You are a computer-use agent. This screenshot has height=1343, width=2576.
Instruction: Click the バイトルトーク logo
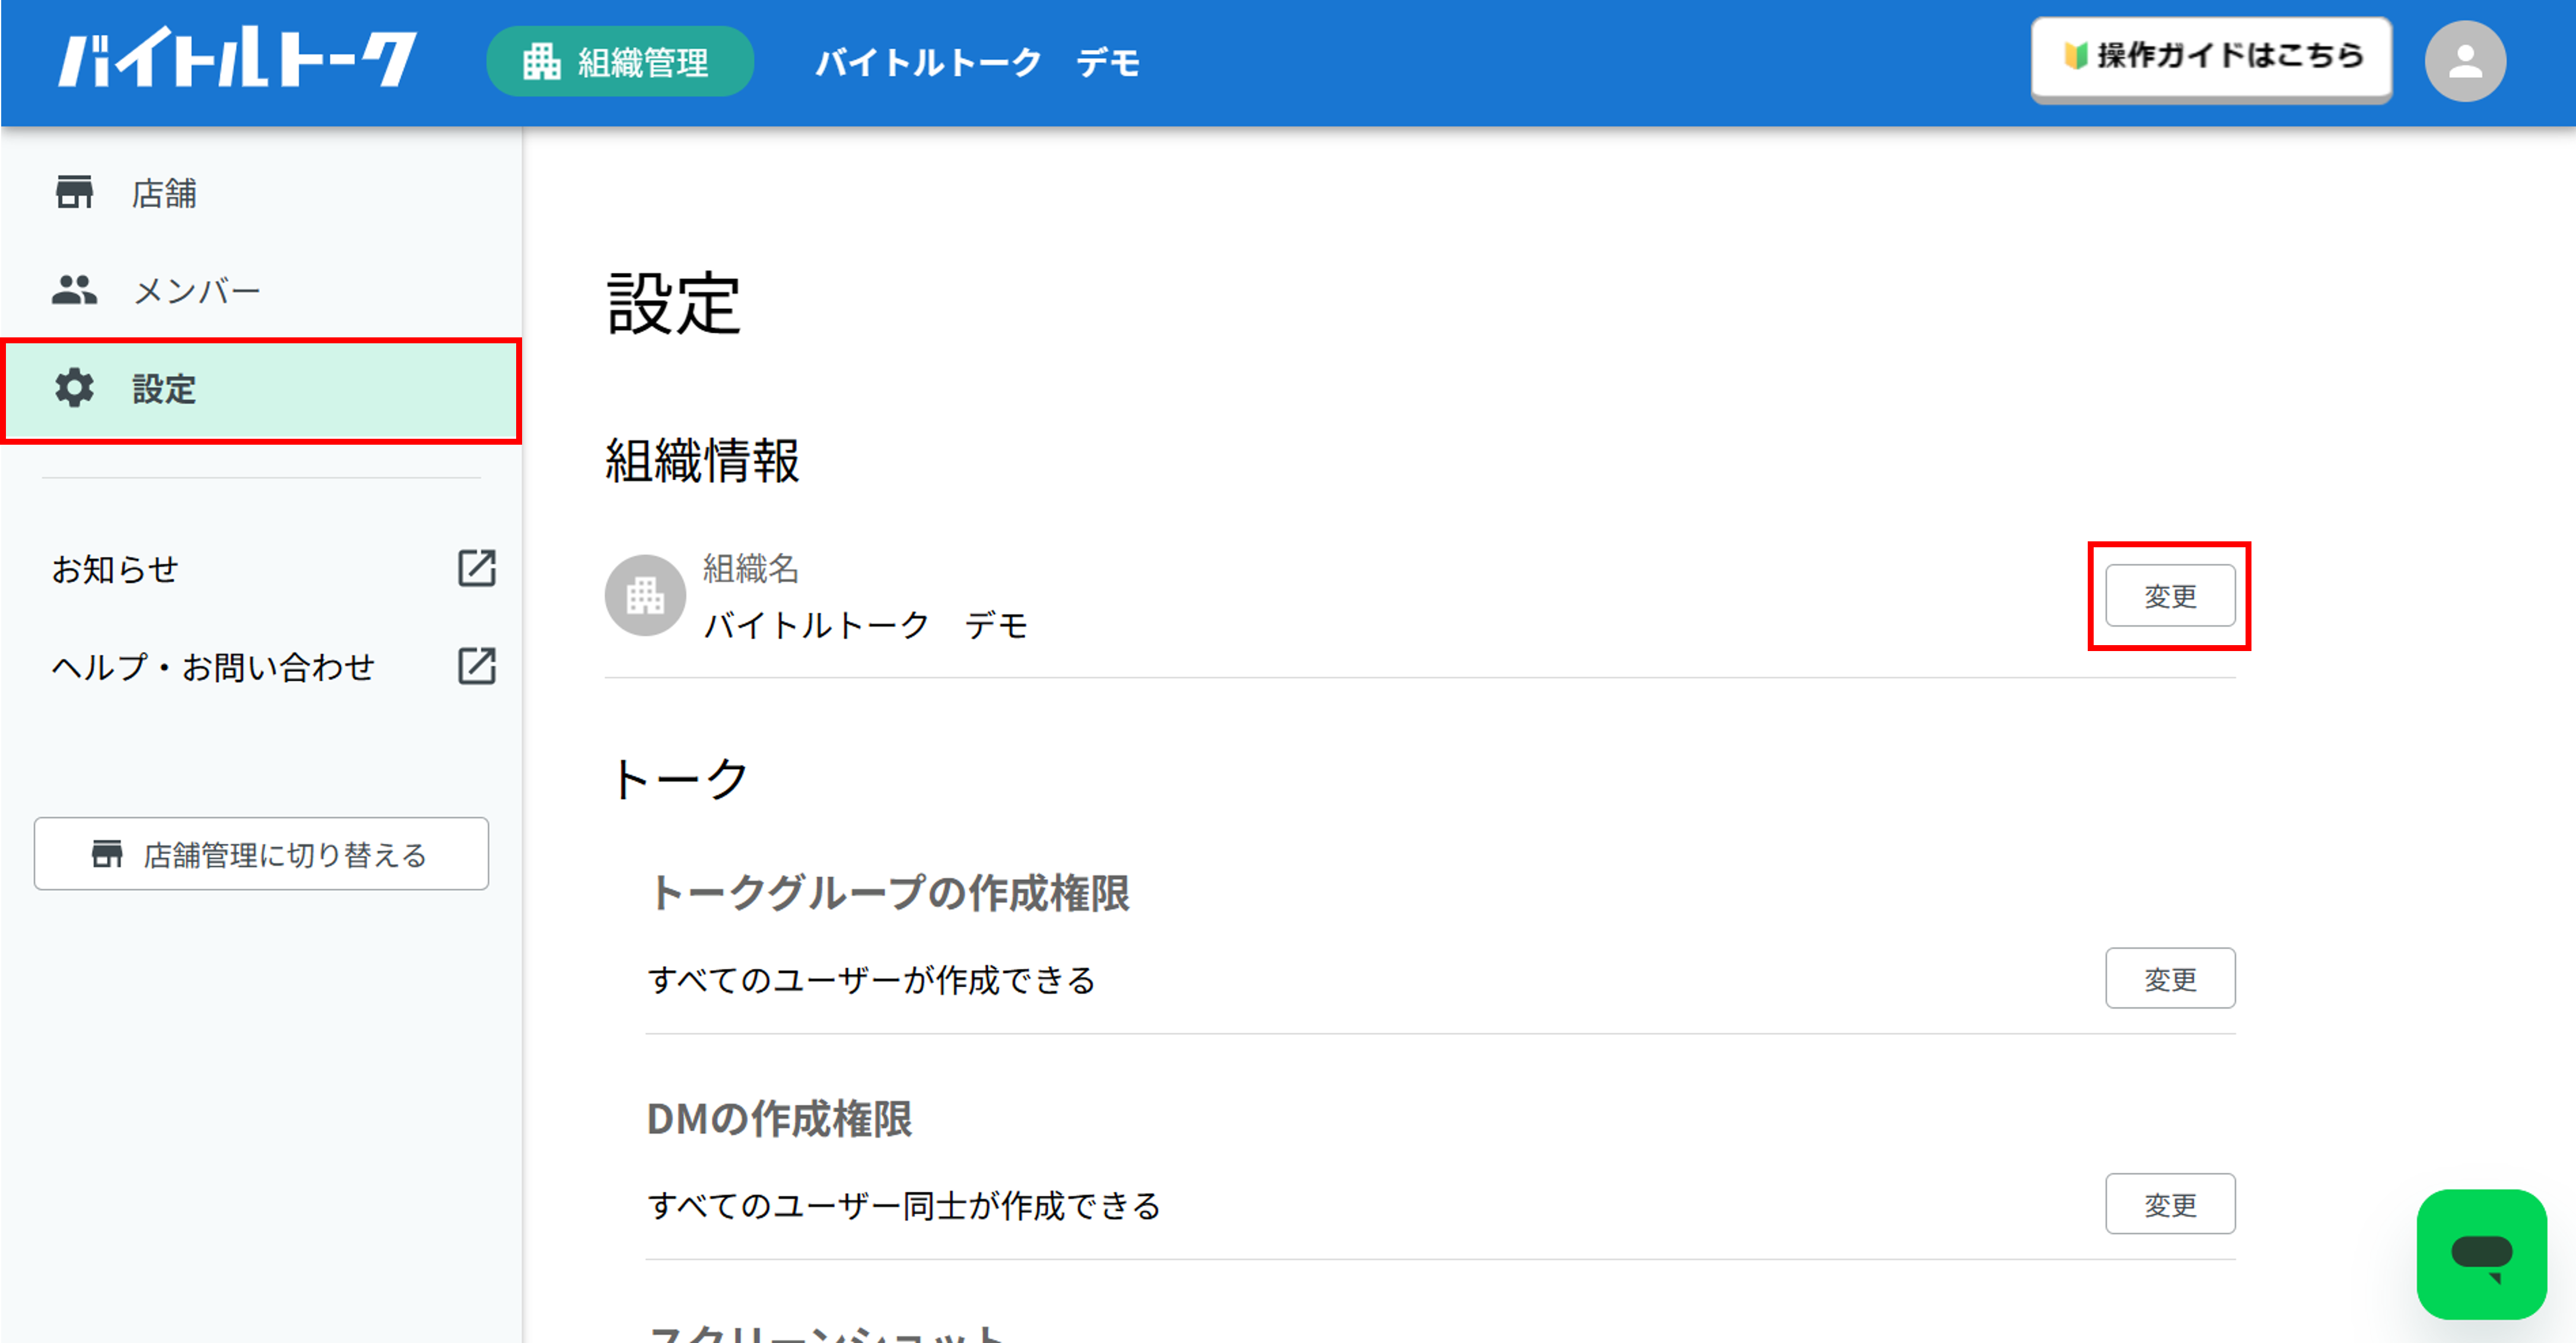tap(237, 58)
